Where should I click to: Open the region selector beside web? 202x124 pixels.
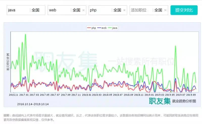point(76,10)
